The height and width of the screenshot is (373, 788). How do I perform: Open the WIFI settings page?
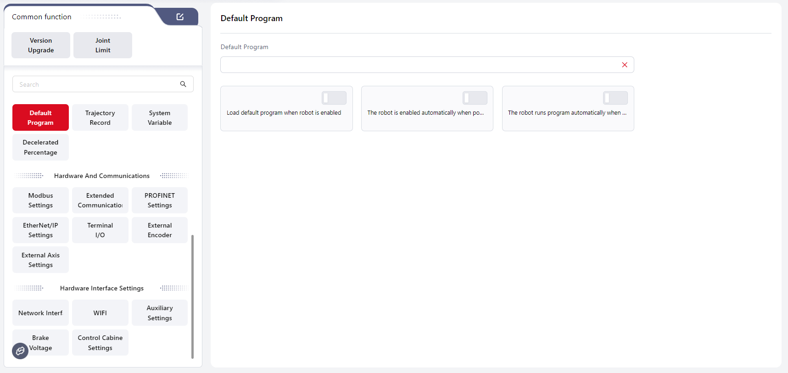tap(100, 313)
